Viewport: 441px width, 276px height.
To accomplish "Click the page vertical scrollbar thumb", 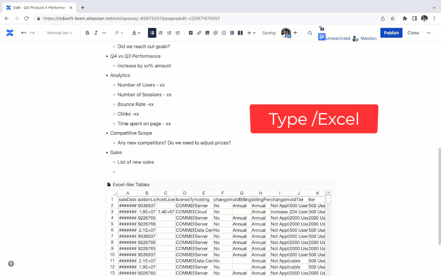I will point(440,196).
